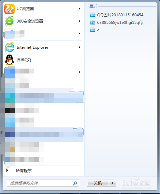
Task: Open recent file named e
Action: click(98, 30)
